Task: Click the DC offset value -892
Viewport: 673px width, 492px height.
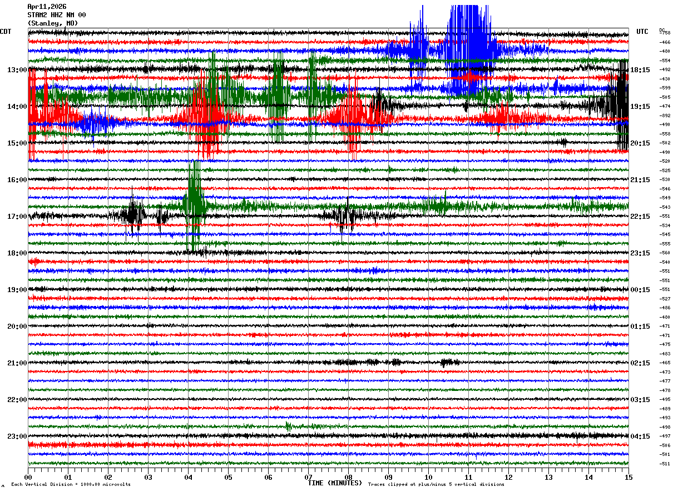Action: coord(665,116)
